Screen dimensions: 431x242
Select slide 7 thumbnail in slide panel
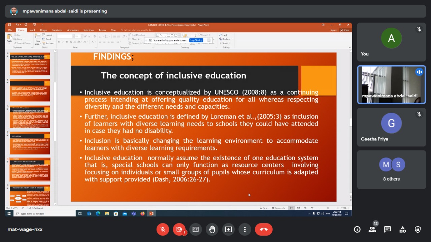click(x=30, y=143)
